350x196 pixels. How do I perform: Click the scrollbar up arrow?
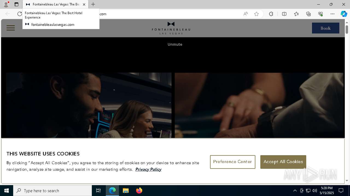tap(347, 22)
